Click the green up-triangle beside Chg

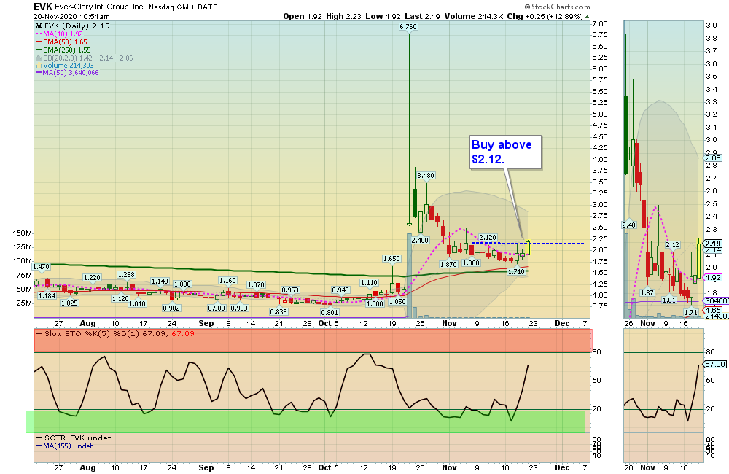[587, 16]
